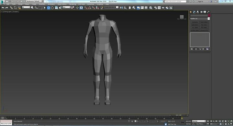Screen dimensions: 233x126
Task: Click the Auto Key button
Action: pos(188,121)
